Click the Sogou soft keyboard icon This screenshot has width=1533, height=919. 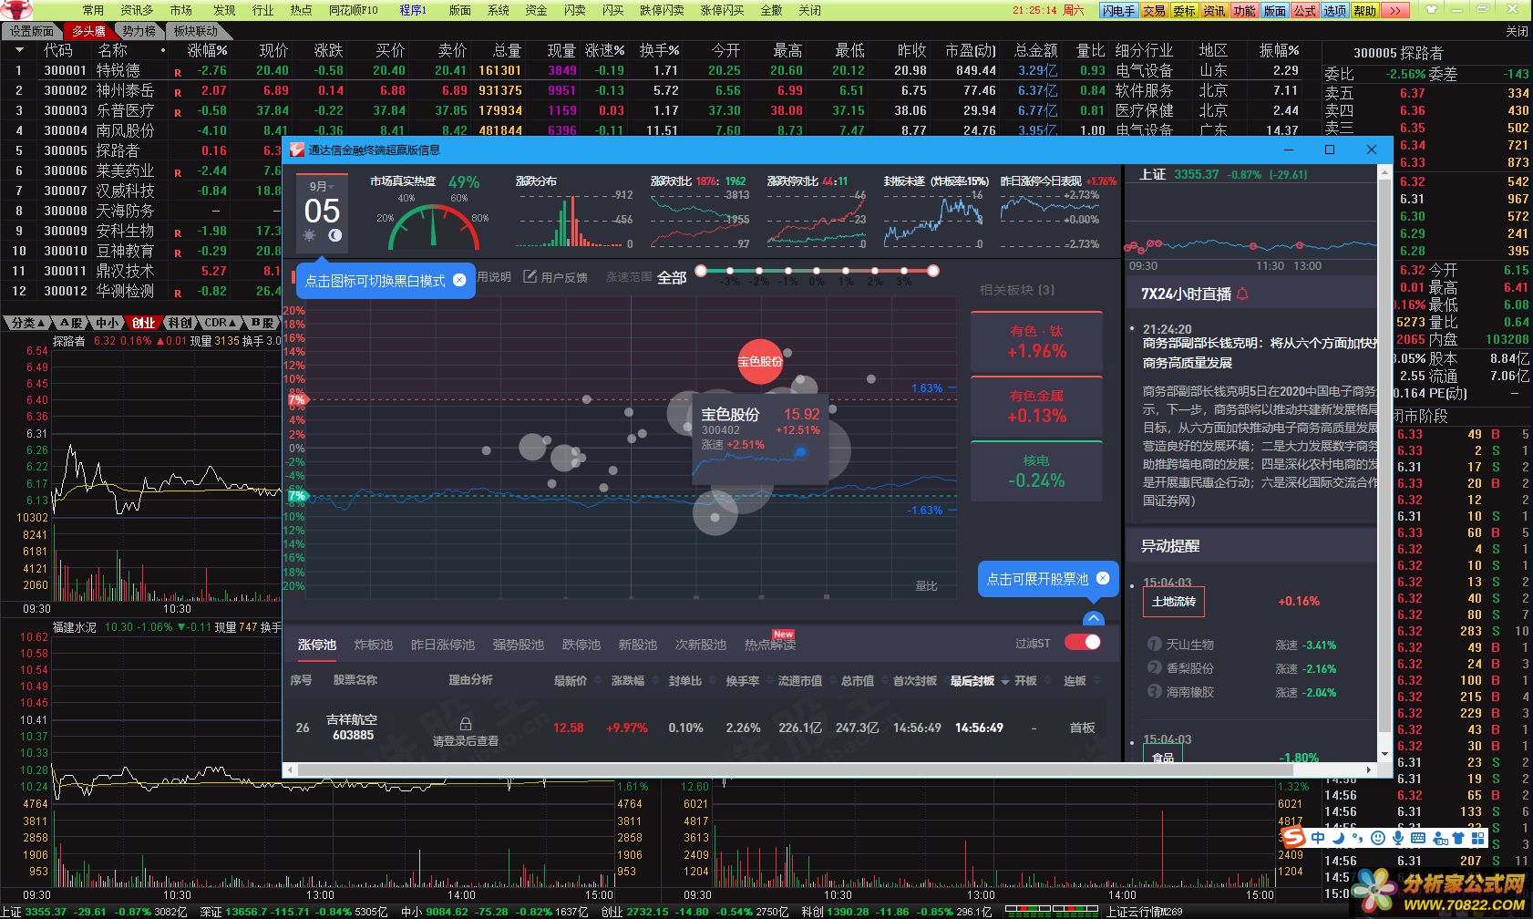pos(1417,838)
